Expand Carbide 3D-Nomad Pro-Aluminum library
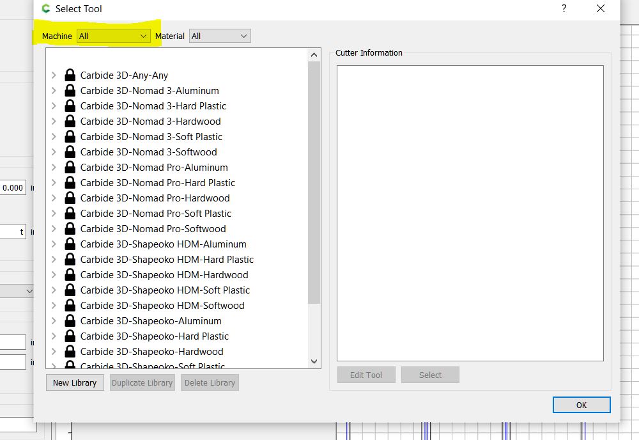Image resolution: width=639 pixels, height=440 pixels. coord(54,167)
